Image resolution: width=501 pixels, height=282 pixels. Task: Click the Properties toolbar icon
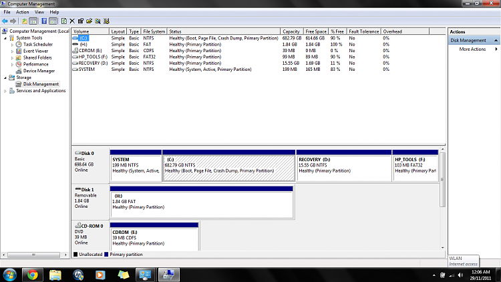81,21
